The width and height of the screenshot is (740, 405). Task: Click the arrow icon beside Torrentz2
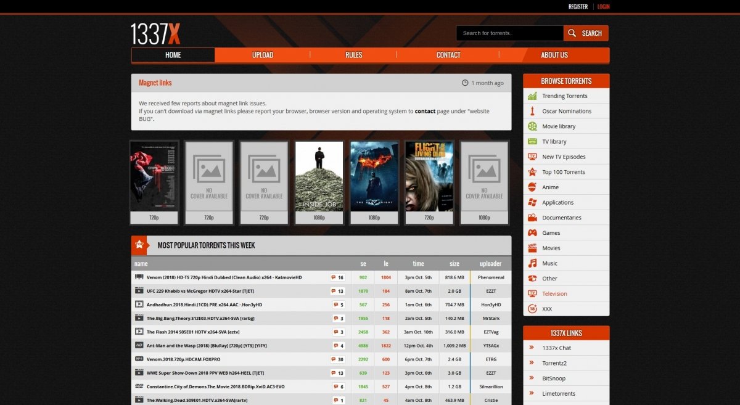(x=532, y=363)
